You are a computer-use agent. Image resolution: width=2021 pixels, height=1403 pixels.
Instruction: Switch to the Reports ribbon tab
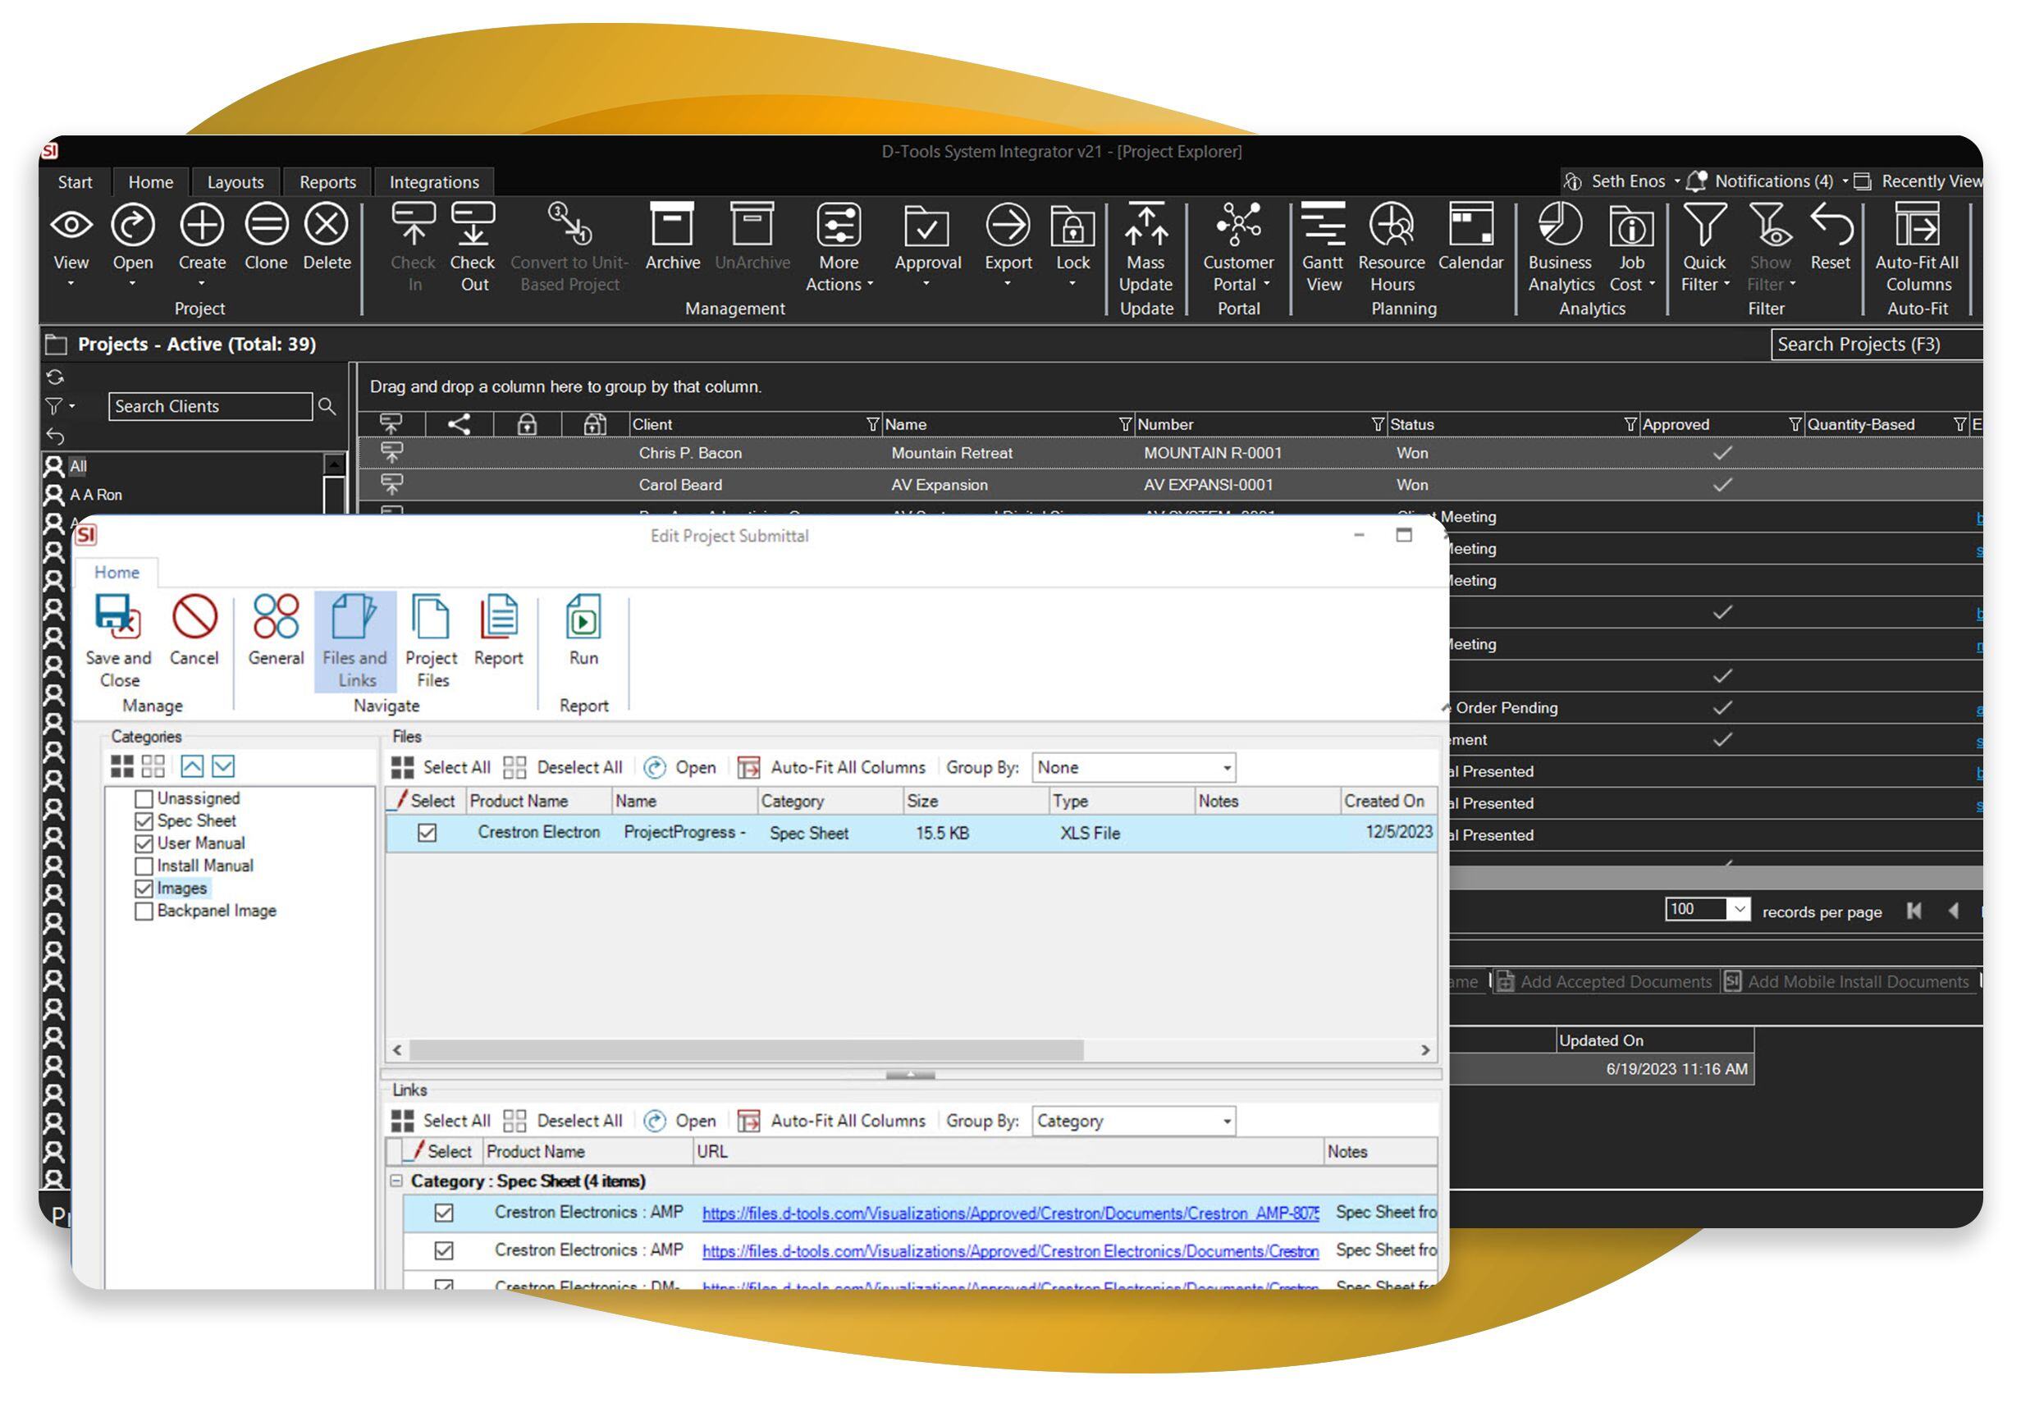click(x=327, y=181)
